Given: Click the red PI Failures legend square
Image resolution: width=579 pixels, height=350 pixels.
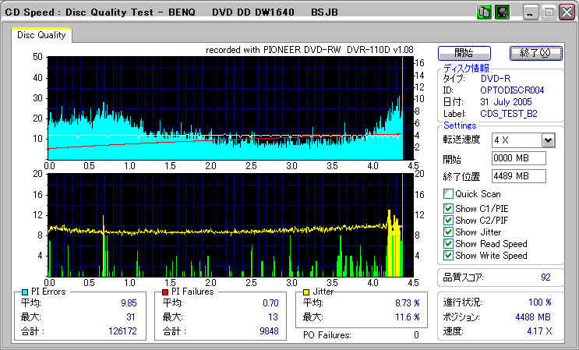Looking at the screenshot, I should pyautogui.click(x=165, y=292).
